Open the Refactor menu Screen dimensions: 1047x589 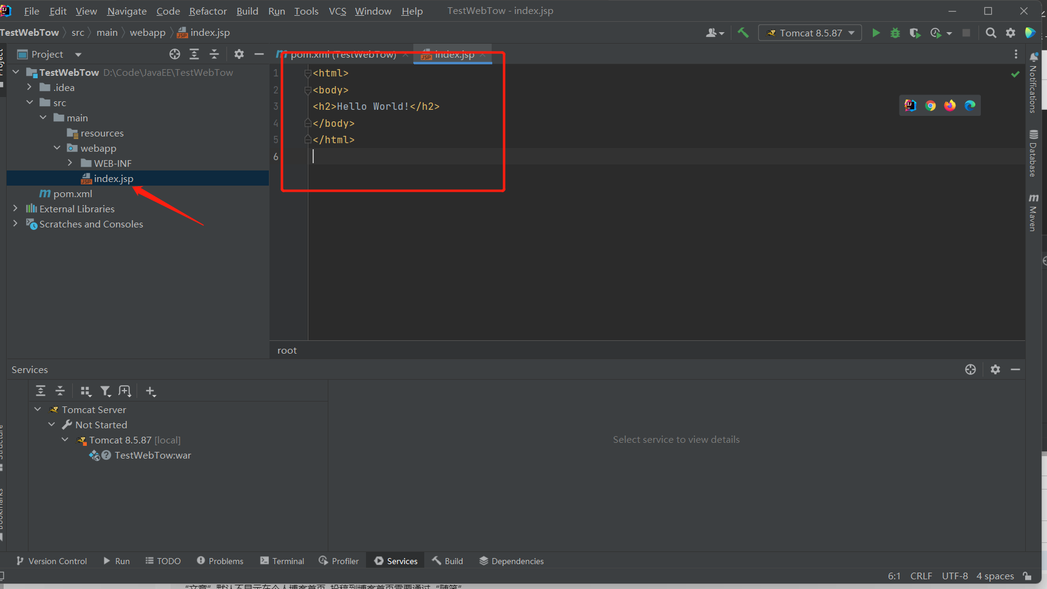(x=208, y=11)
